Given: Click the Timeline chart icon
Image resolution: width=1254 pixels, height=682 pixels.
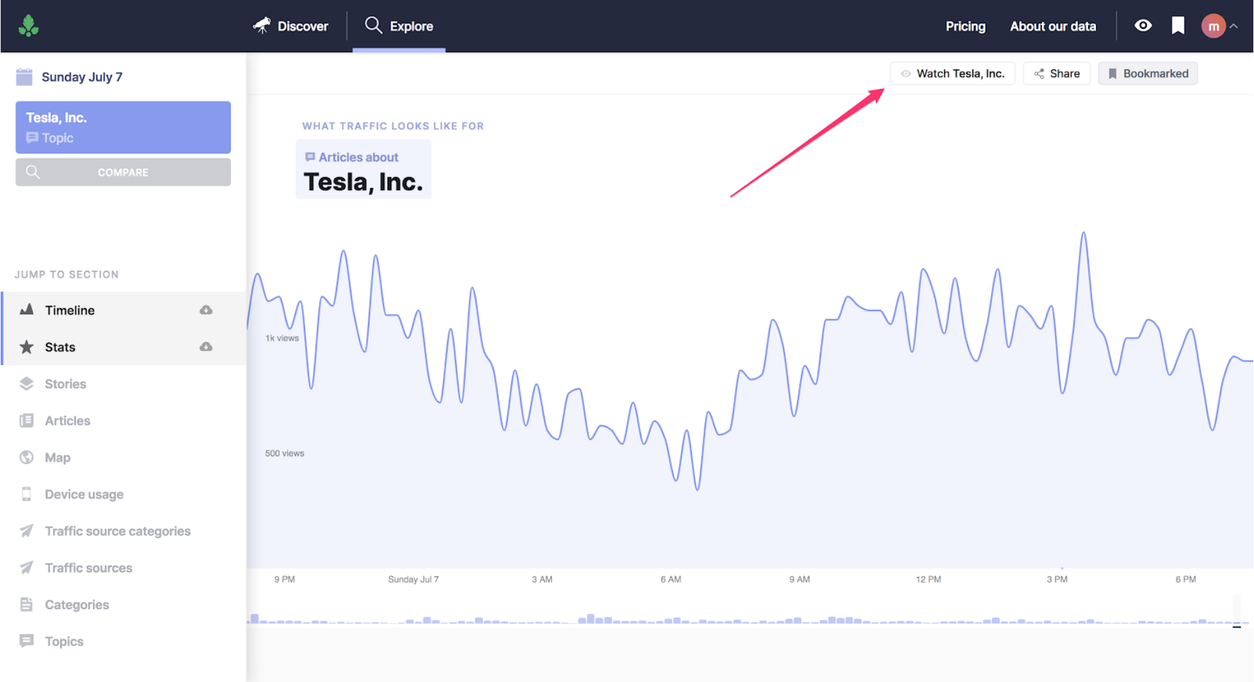Looking at the screenshot, I should (x=27, y=310).
